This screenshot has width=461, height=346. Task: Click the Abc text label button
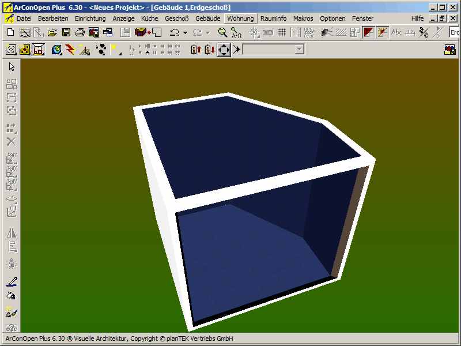pyautogui.click(x=396, y=32)
